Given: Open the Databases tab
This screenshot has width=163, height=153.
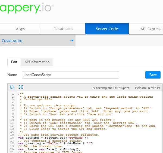Looking at the screenshot, I should pyautogui.click(x=63, y=29).
